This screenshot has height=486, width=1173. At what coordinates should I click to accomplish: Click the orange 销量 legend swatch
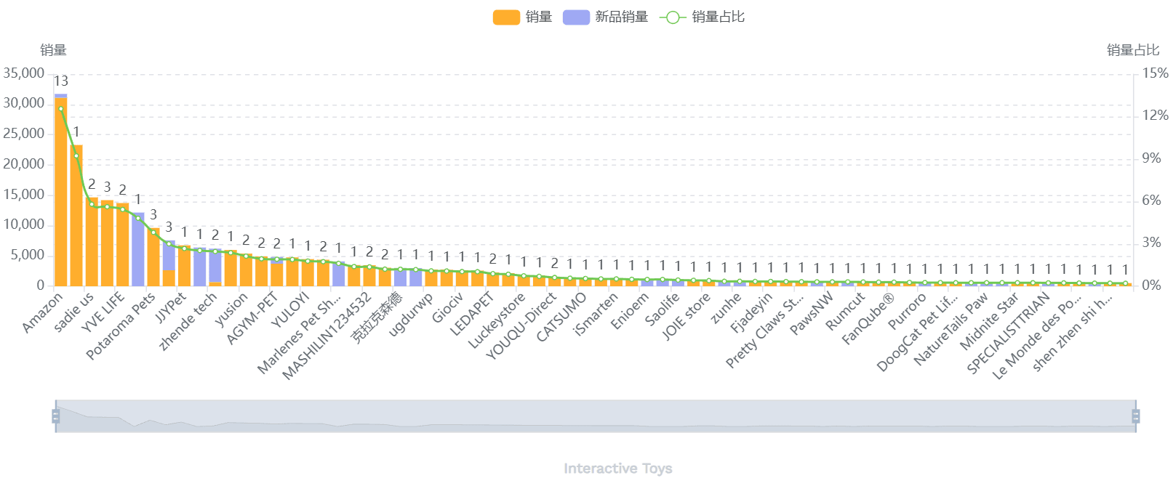tap(506, 17)
